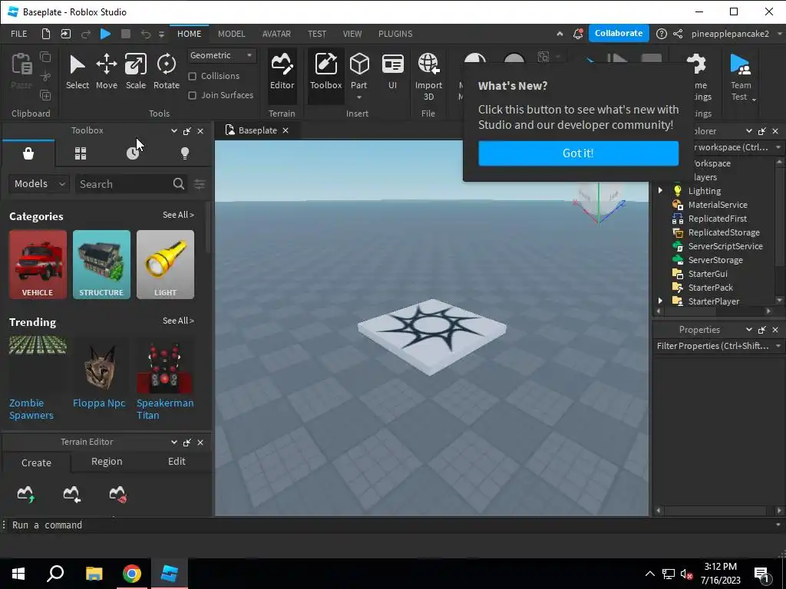Open File Explorer from the taskbar

[x=94, y=574]
